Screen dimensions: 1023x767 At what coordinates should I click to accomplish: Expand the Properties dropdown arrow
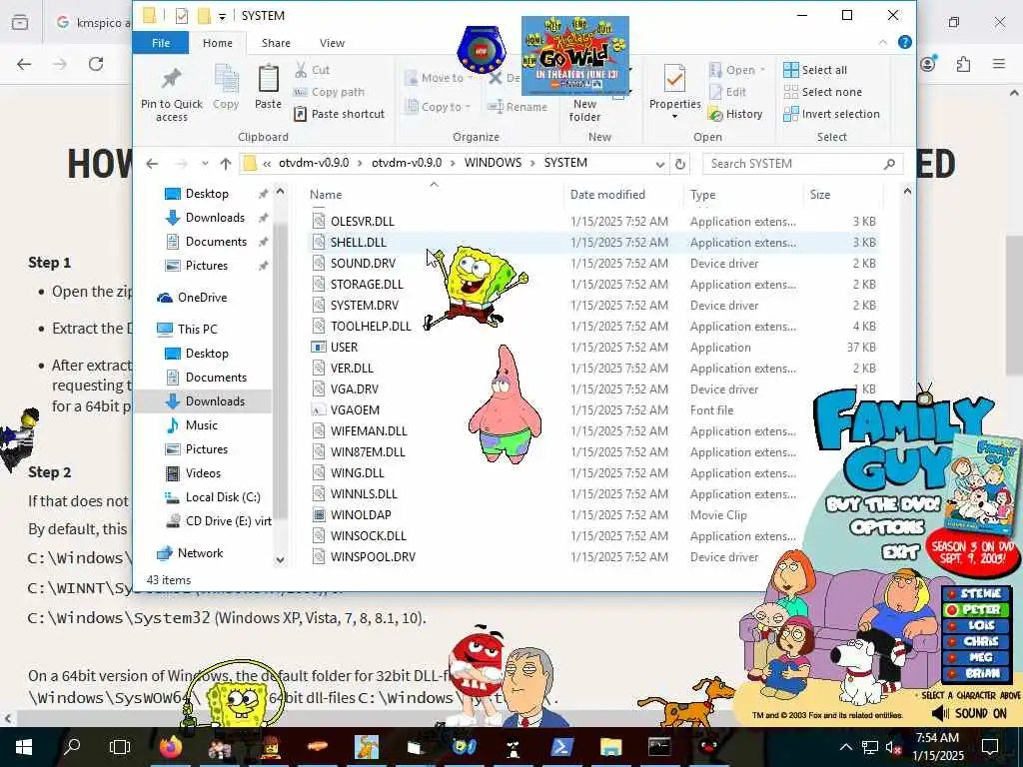(x=674, y=117)
